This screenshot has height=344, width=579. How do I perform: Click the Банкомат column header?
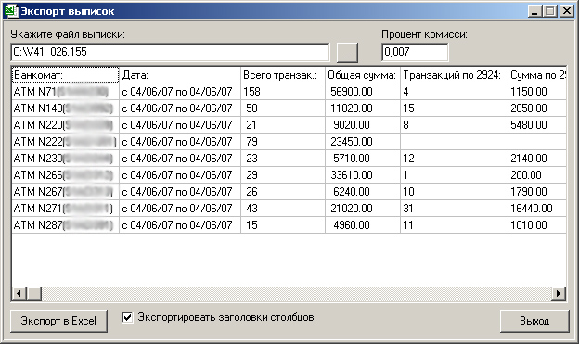(x=65, y=75)
